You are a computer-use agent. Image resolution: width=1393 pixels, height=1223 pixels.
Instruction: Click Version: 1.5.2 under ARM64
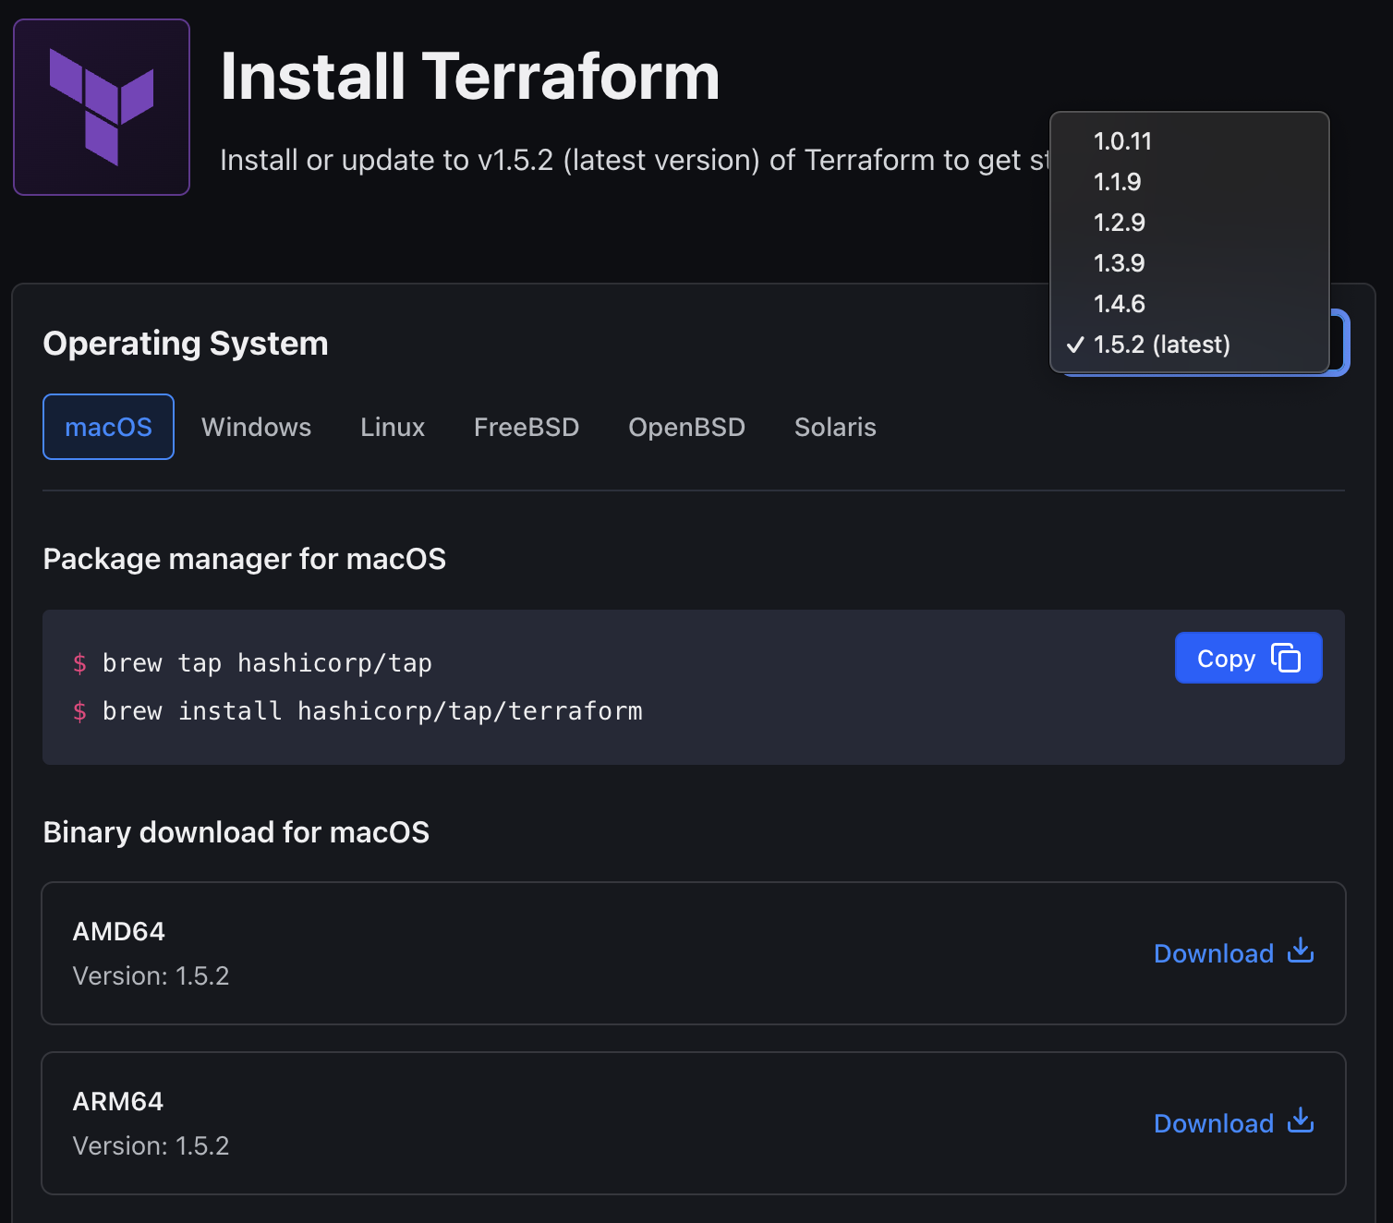point(151,1145)
